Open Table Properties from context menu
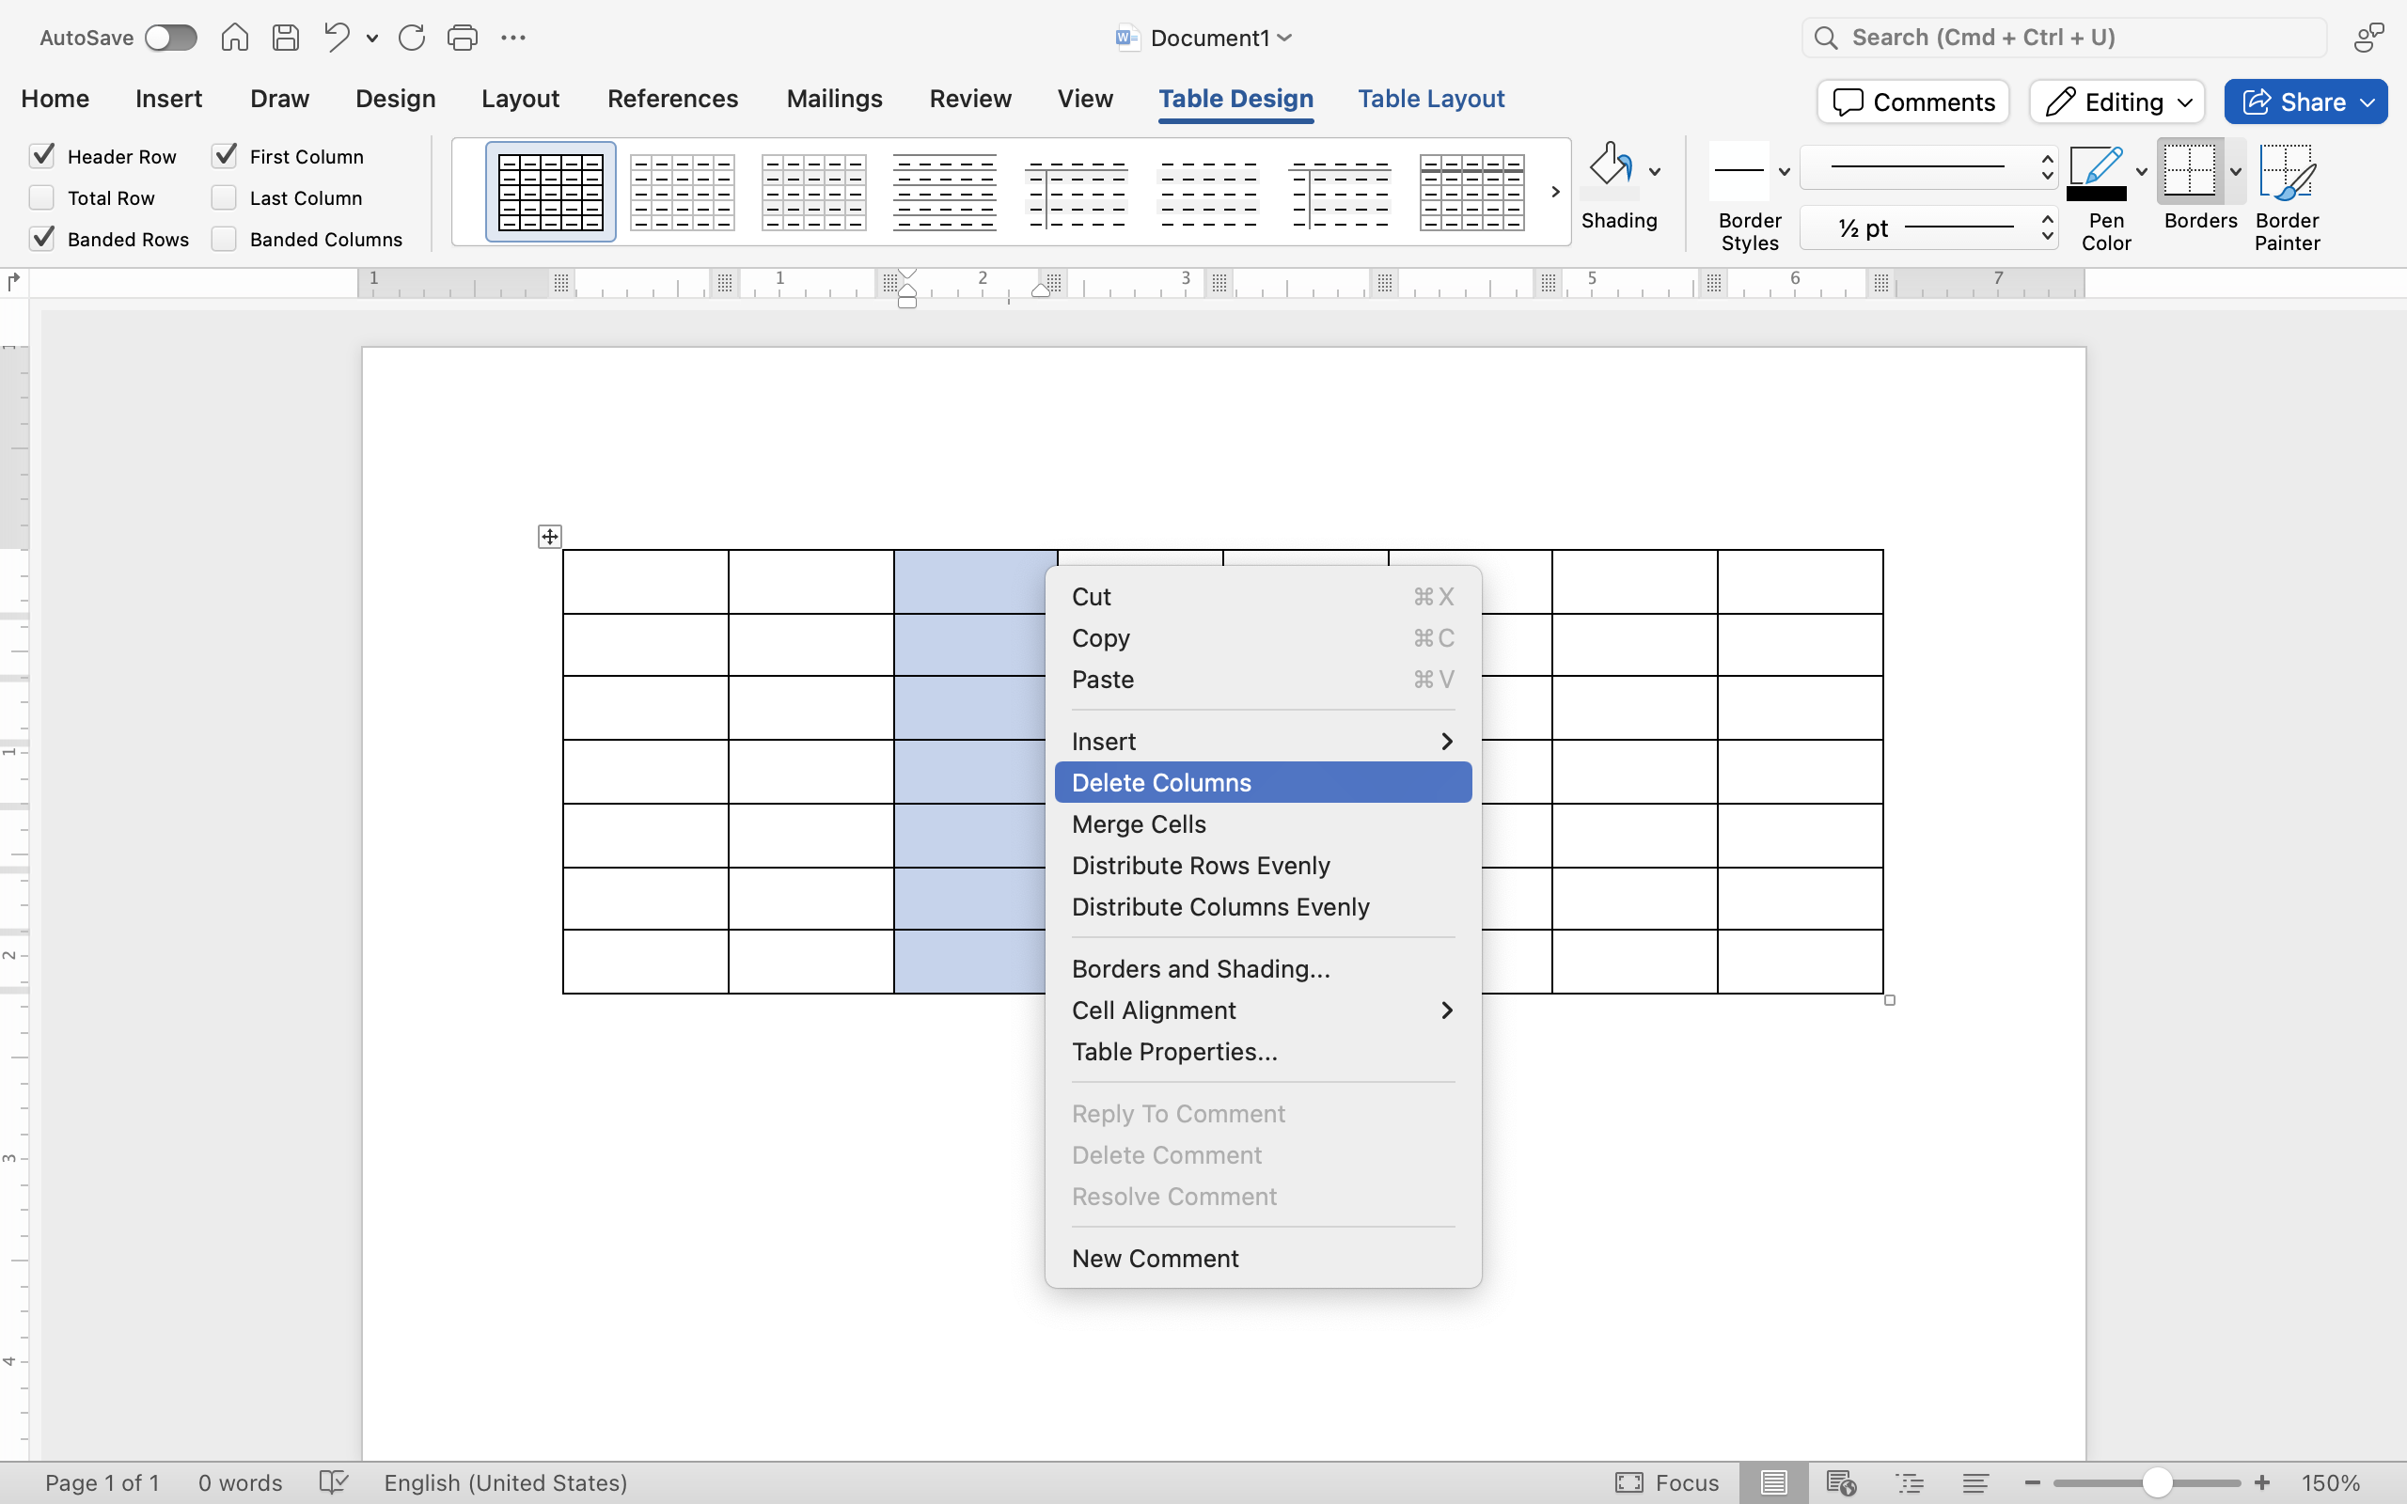The width and height of the screenshot is (2407, 1504). click(x=1263, y=1052)
